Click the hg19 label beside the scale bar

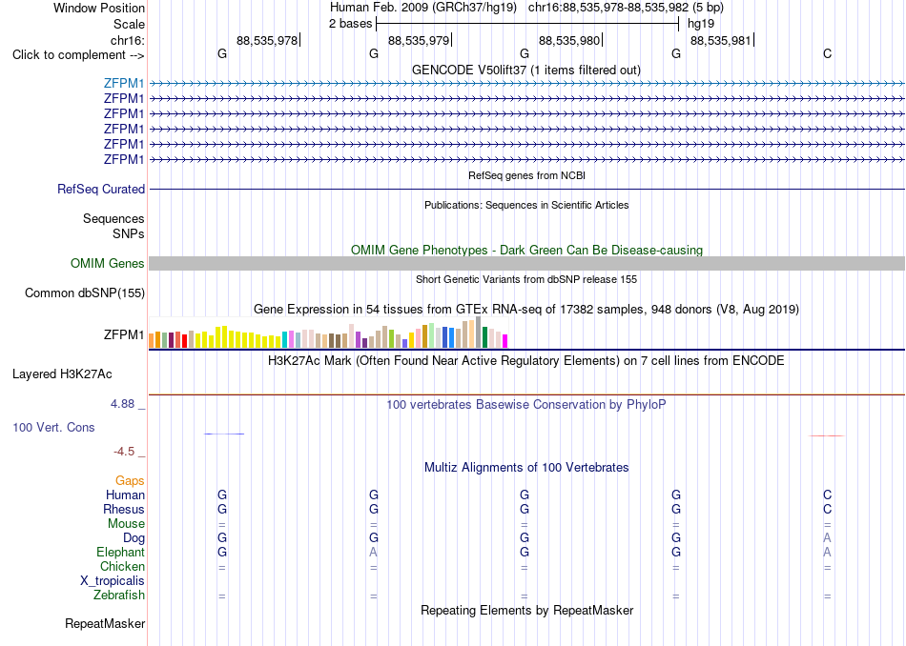[700, 24]
